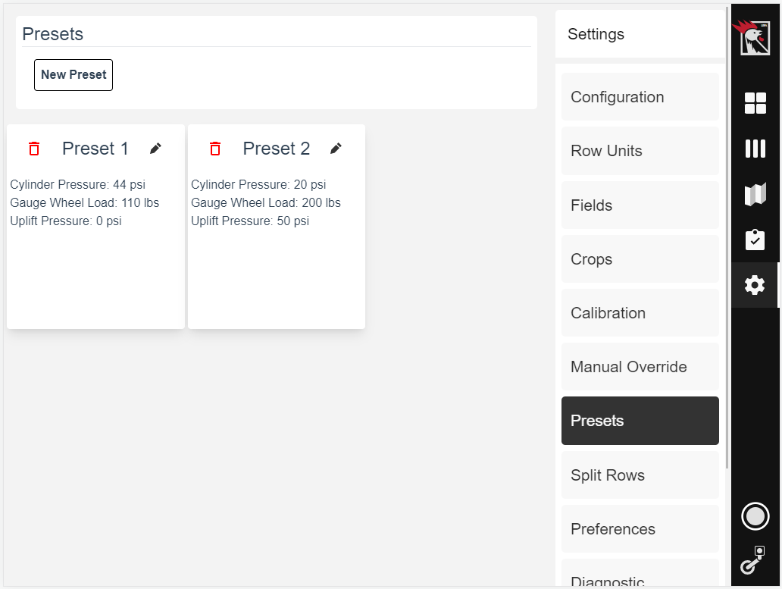Viewport: 782px width, 589px height.
Task: Click the tractor GPS tool icon
Action: pos(753,560)
